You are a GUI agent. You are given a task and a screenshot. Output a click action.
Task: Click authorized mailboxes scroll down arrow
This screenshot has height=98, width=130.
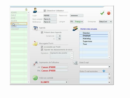pos(109,82)
